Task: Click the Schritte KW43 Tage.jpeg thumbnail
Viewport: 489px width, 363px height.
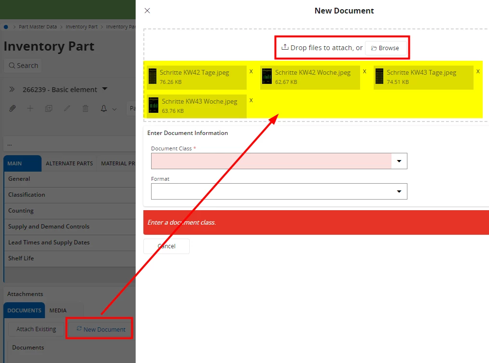Action: (379, 76)
